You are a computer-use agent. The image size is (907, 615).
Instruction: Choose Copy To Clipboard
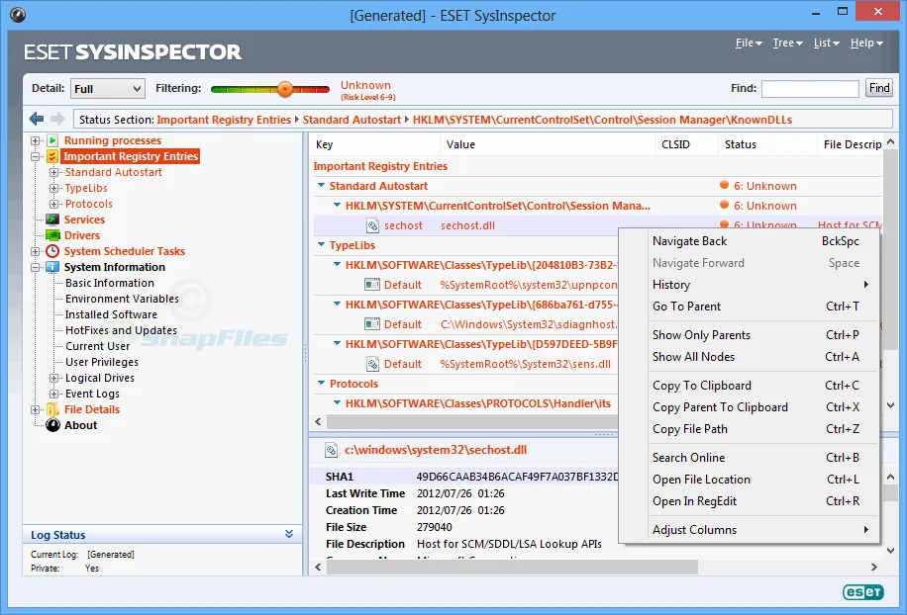tap(750, 386)
